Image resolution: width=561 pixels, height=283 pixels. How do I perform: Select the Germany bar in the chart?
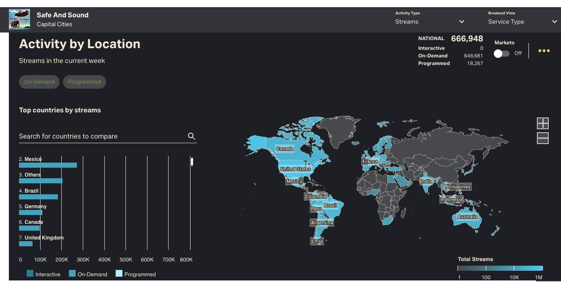[x=30, y=212]
